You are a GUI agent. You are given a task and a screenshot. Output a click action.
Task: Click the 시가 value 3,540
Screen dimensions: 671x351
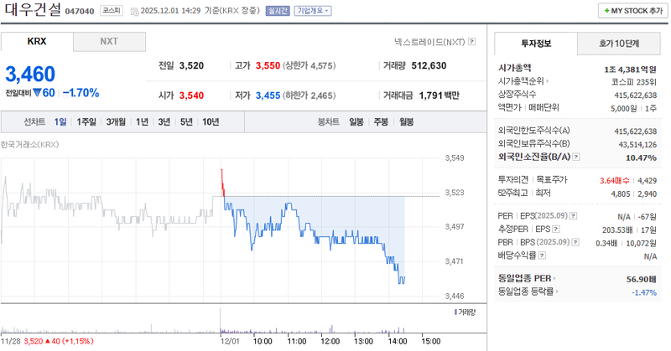pyautogui.click(x=191, y=95)
